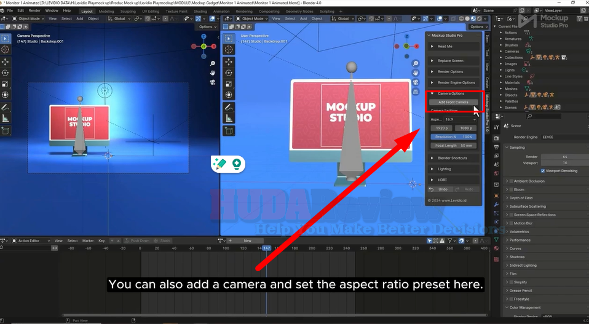The image size is (589, 324).
Task: Select the Rotate tool in right viewport
Action: [x=229, y=73]
